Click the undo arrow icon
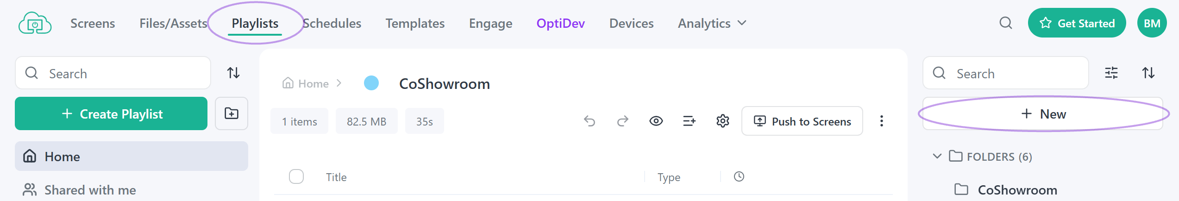The height and width of the screenshot is (201, 1179). click(589, 121)
